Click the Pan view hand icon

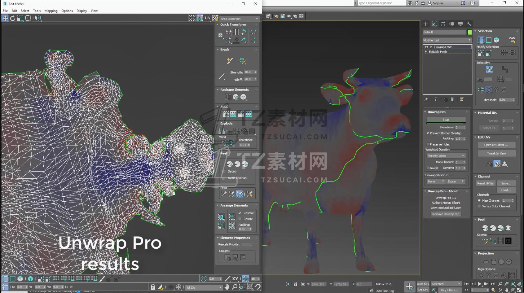(227, 287)
